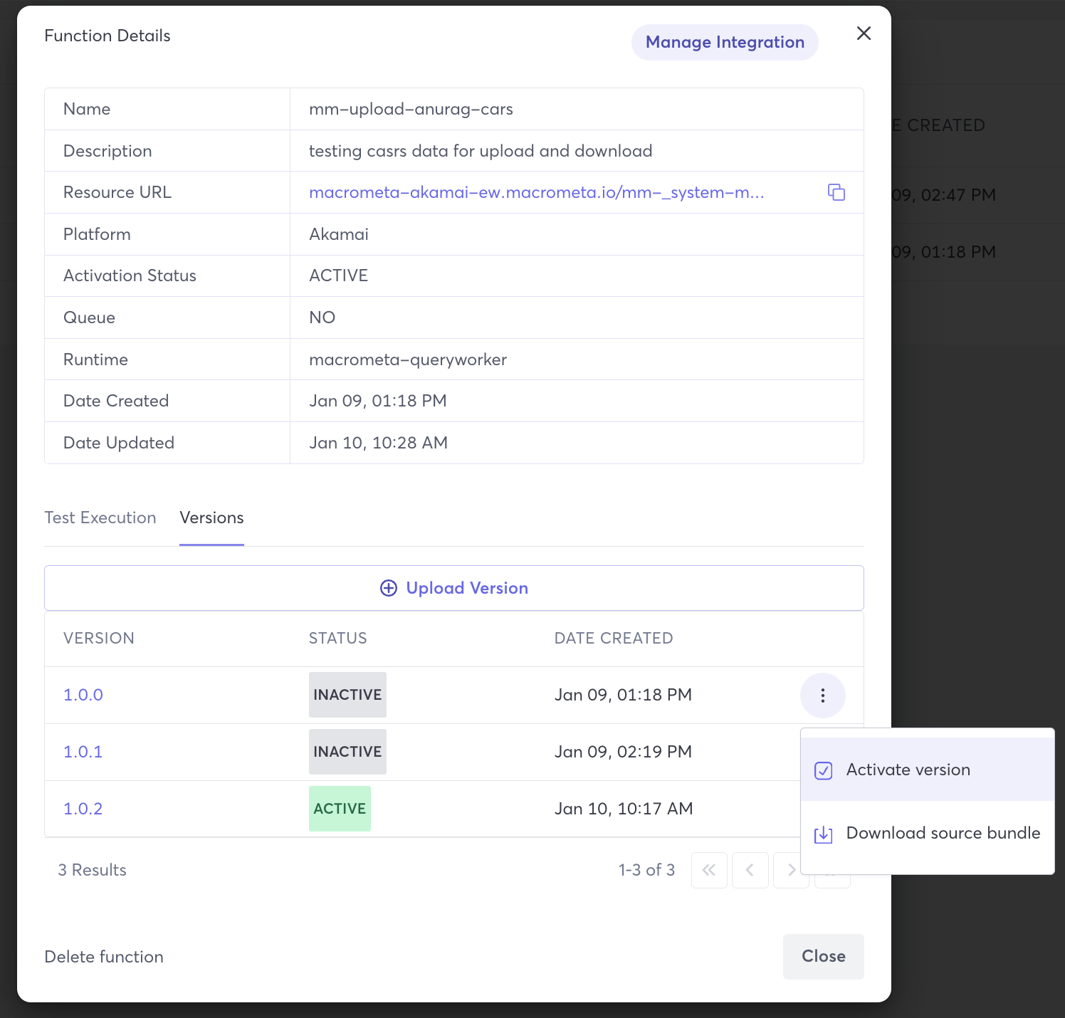This screenshot has width=1065, height=1018.
Task: Click the Activate version checkmark icon
Action: 824,770
